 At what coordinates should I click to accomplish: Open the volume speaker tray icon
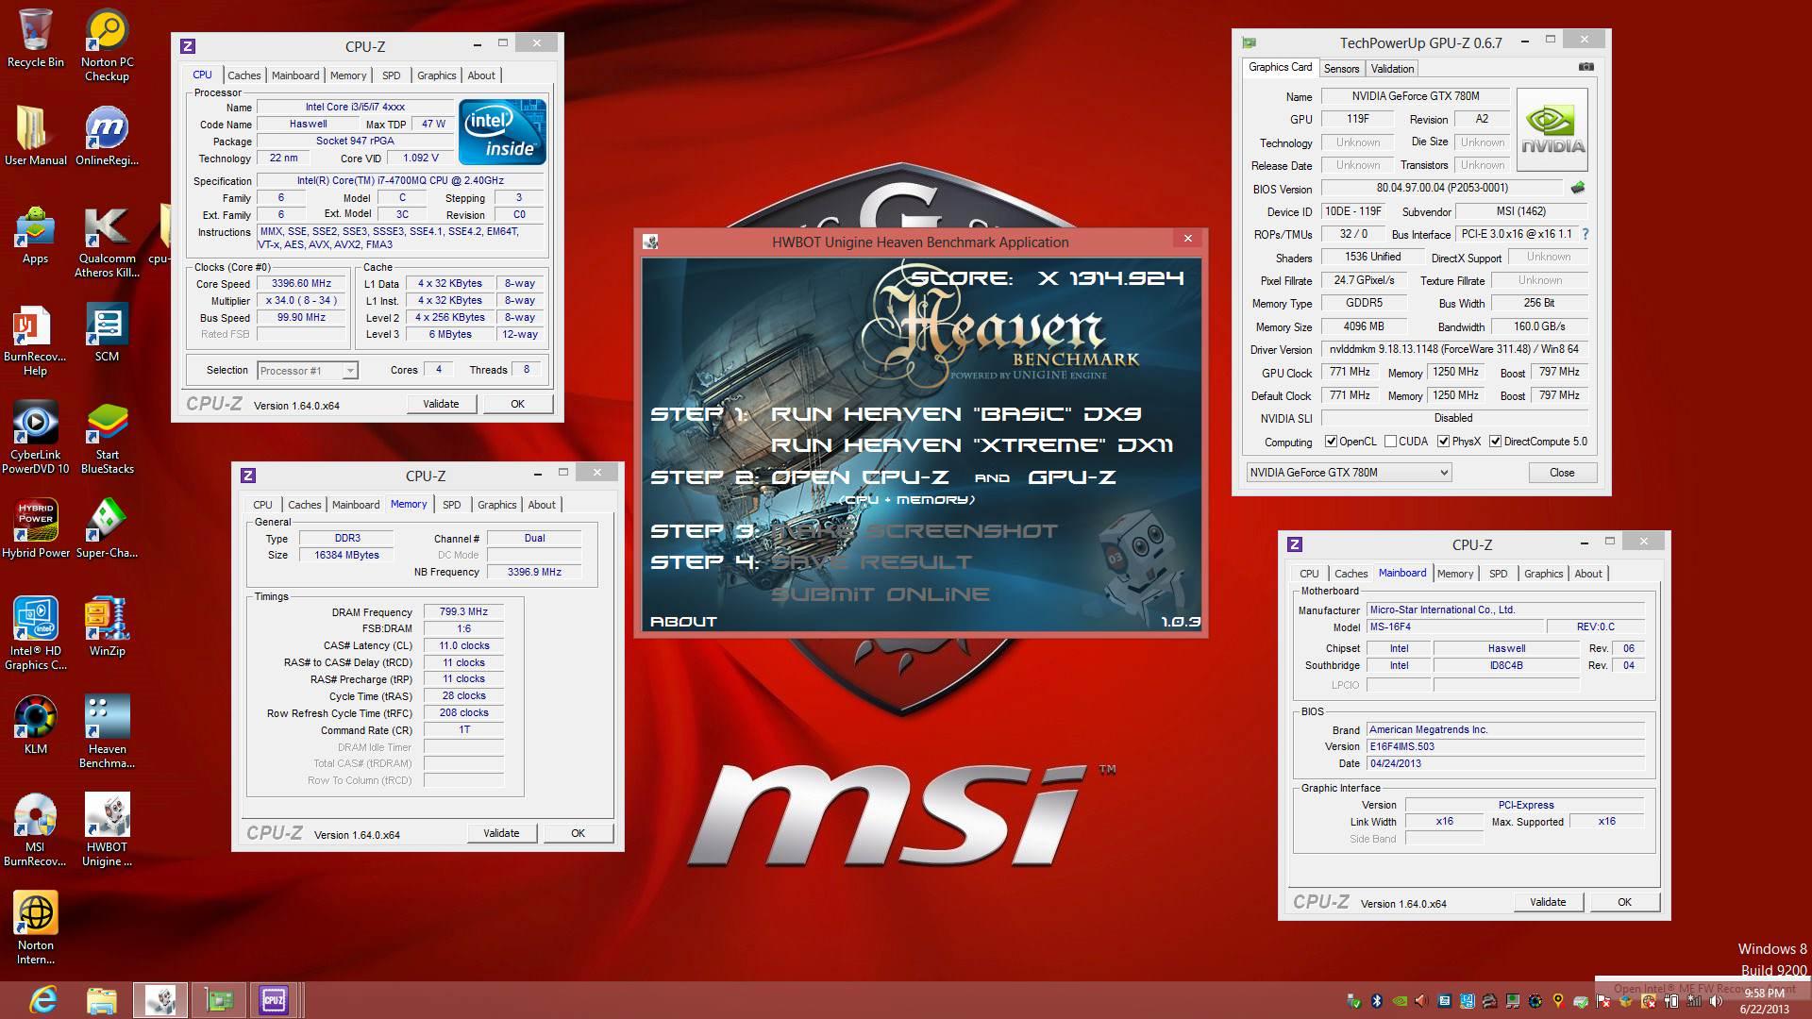tap(1716, 1001)
